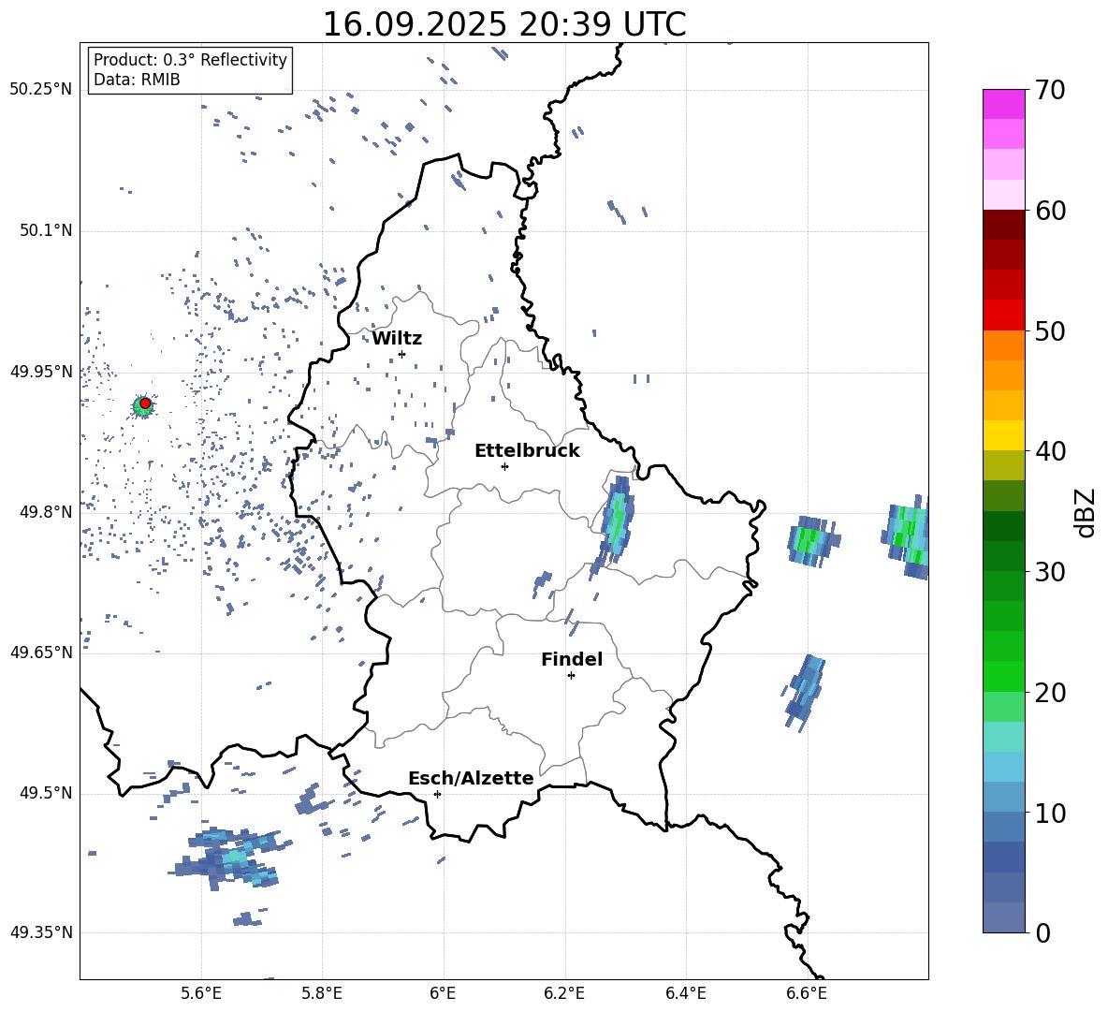The height and width of the screenshot is (1012, 1108).
Task: Click the red radar site marker
Action: 145,403
